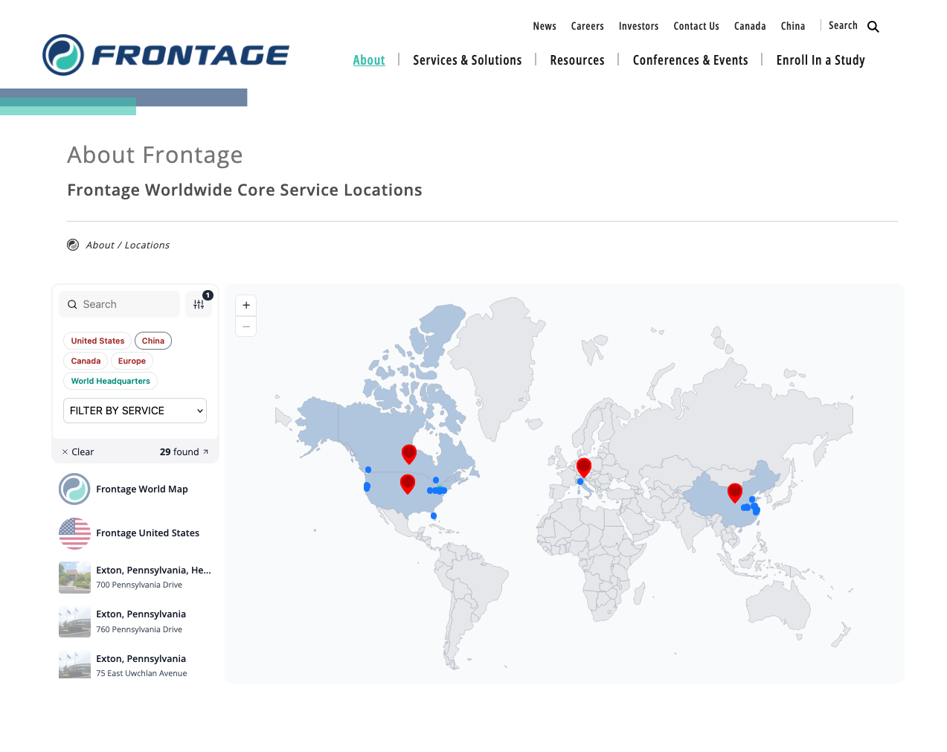Viewport: 947px width, 752px height.
Task: Click the red map pin in Canada
Action: point(408,453)
